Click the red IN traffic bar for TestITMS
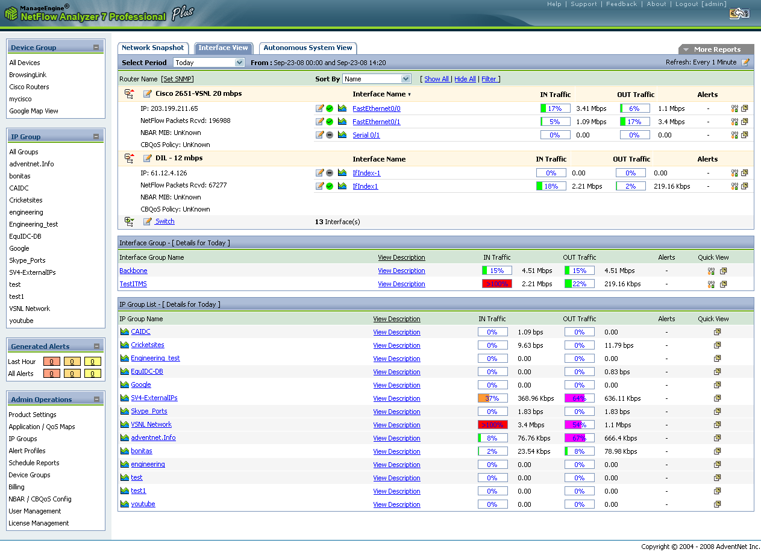761x552 pixels. tap(496, 284)
